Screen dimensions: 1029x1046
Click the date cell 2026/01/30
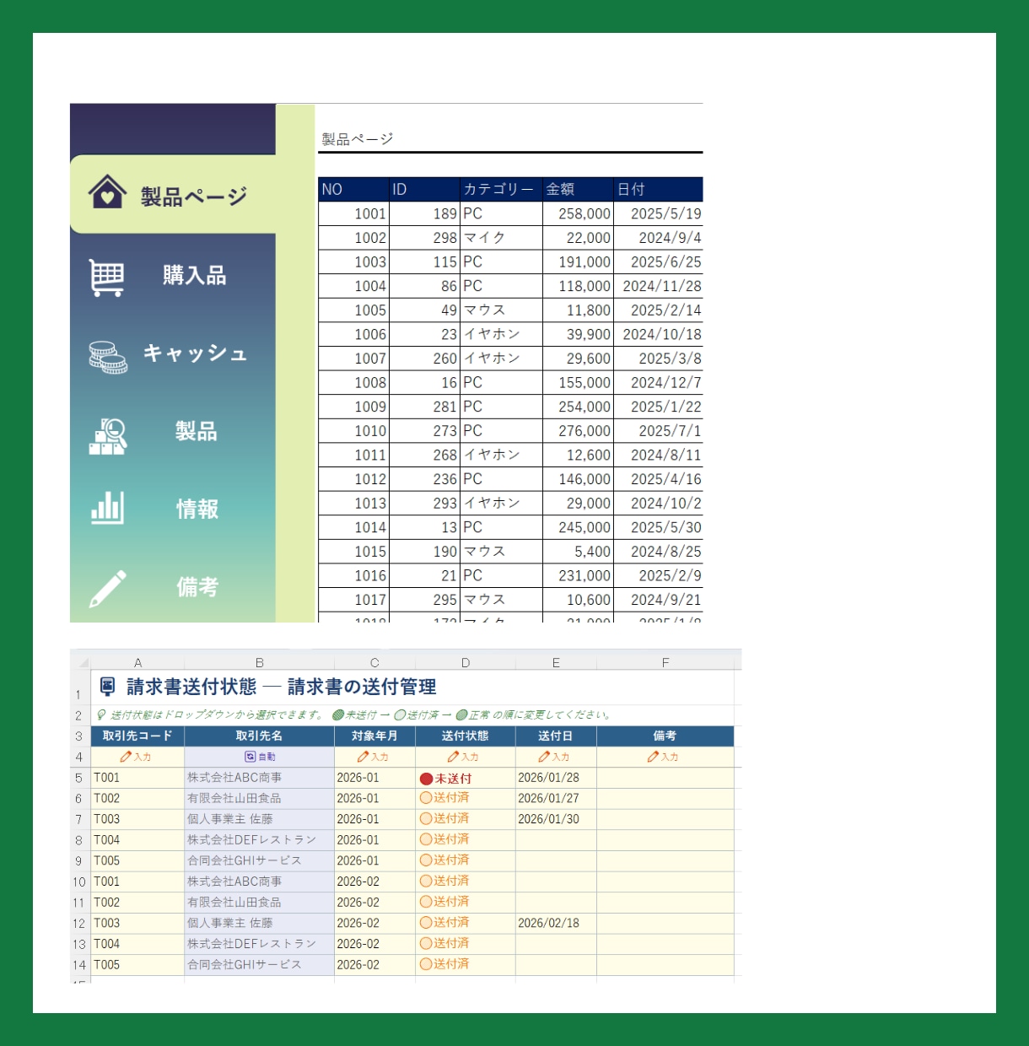click(555, 819)
